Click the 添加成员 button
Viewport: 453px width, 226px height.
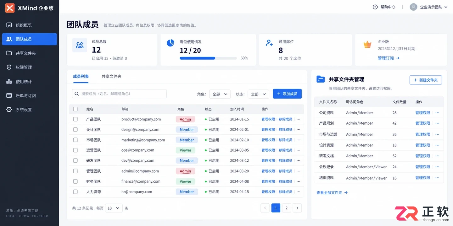287,94
